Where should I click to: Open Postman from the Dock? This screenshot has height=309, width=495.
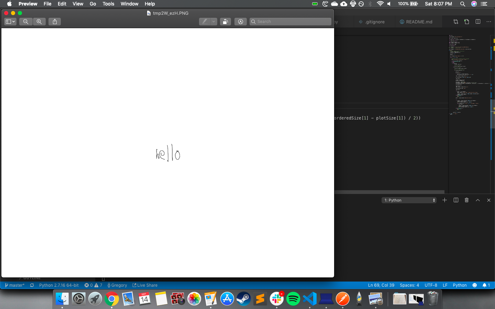point(343,299)
